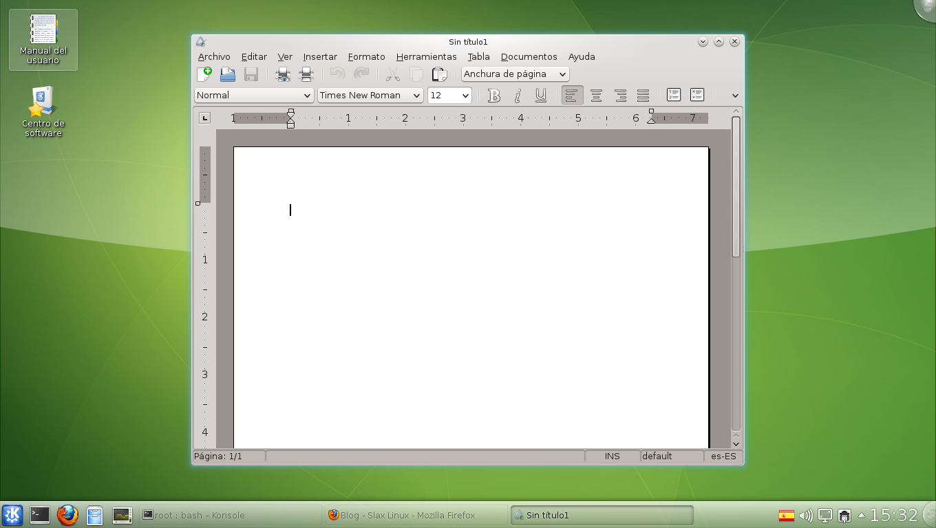The width and height of the screenshot is (936, 528).
Task: Open the Formato menu
Action: pos(366,56)
